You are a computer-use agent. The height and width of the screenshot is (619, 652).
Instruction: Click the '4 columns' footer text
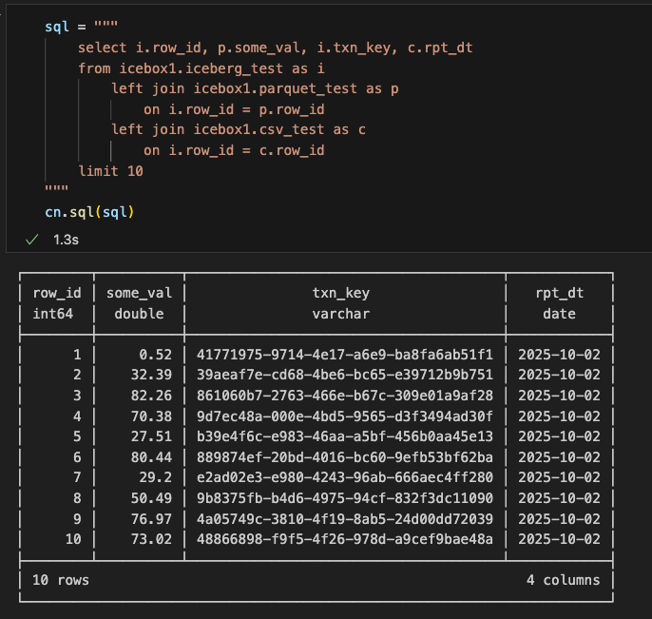click(x=564, y=580)
